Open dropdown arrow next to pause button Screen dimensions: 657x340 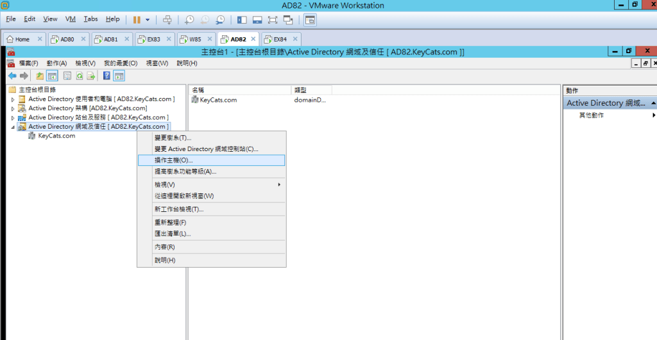(148, 20)
